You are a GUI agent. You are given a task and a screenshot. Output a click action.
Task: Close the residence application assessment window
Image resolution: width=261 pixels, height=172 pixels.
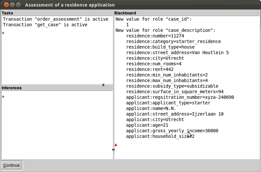click(x=6, y=5)
